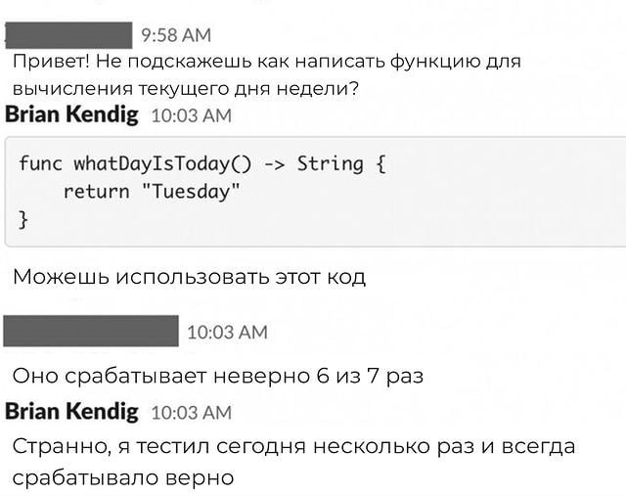Click the line "вычисления текущего дня недели?"
626x496 pixels.
click(185, 88)
